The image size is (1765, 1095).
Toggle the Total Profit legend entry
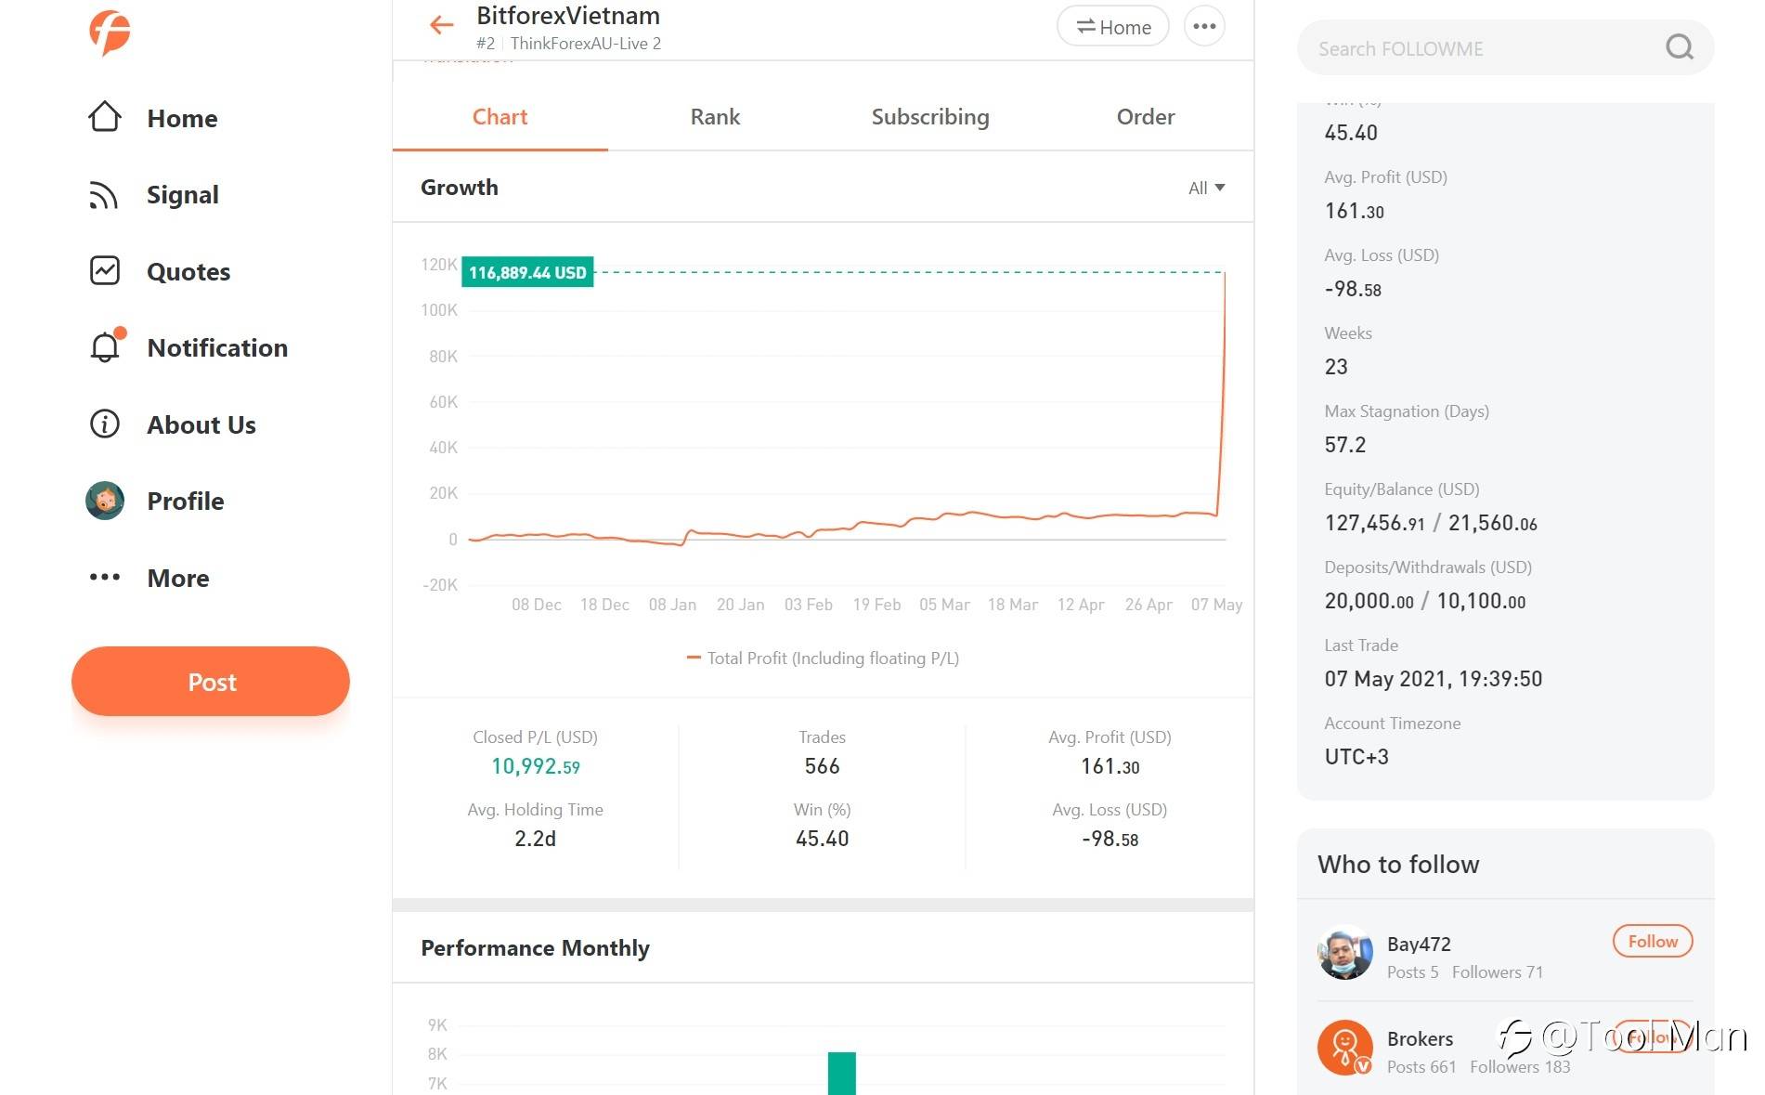click(x=823, y=658)
